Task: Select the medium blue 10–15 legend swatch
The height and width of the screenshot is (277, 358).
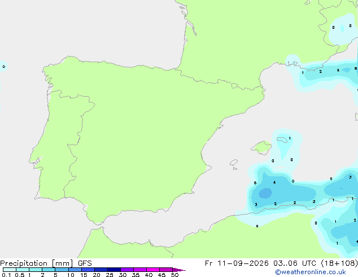Action: pyautogui.click(x=75, y=270)
